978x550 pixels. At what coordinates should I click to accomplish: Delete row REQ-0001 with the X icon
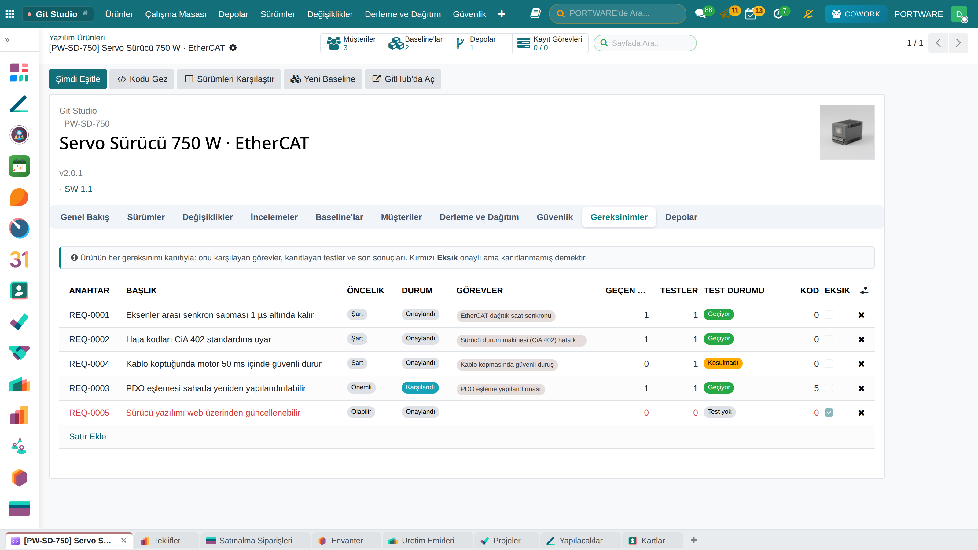(x=861, y=315)
